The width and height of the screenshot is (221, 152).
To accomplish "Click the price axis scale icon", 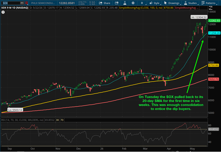I will click(x=210, y=8).
